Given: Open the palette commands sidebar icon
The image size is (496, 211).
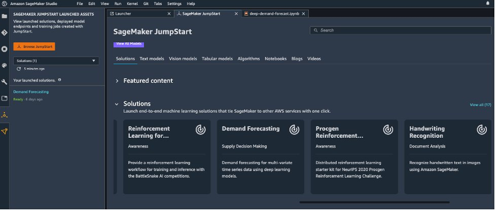Looking at the screenshot, I should point(5,65).
